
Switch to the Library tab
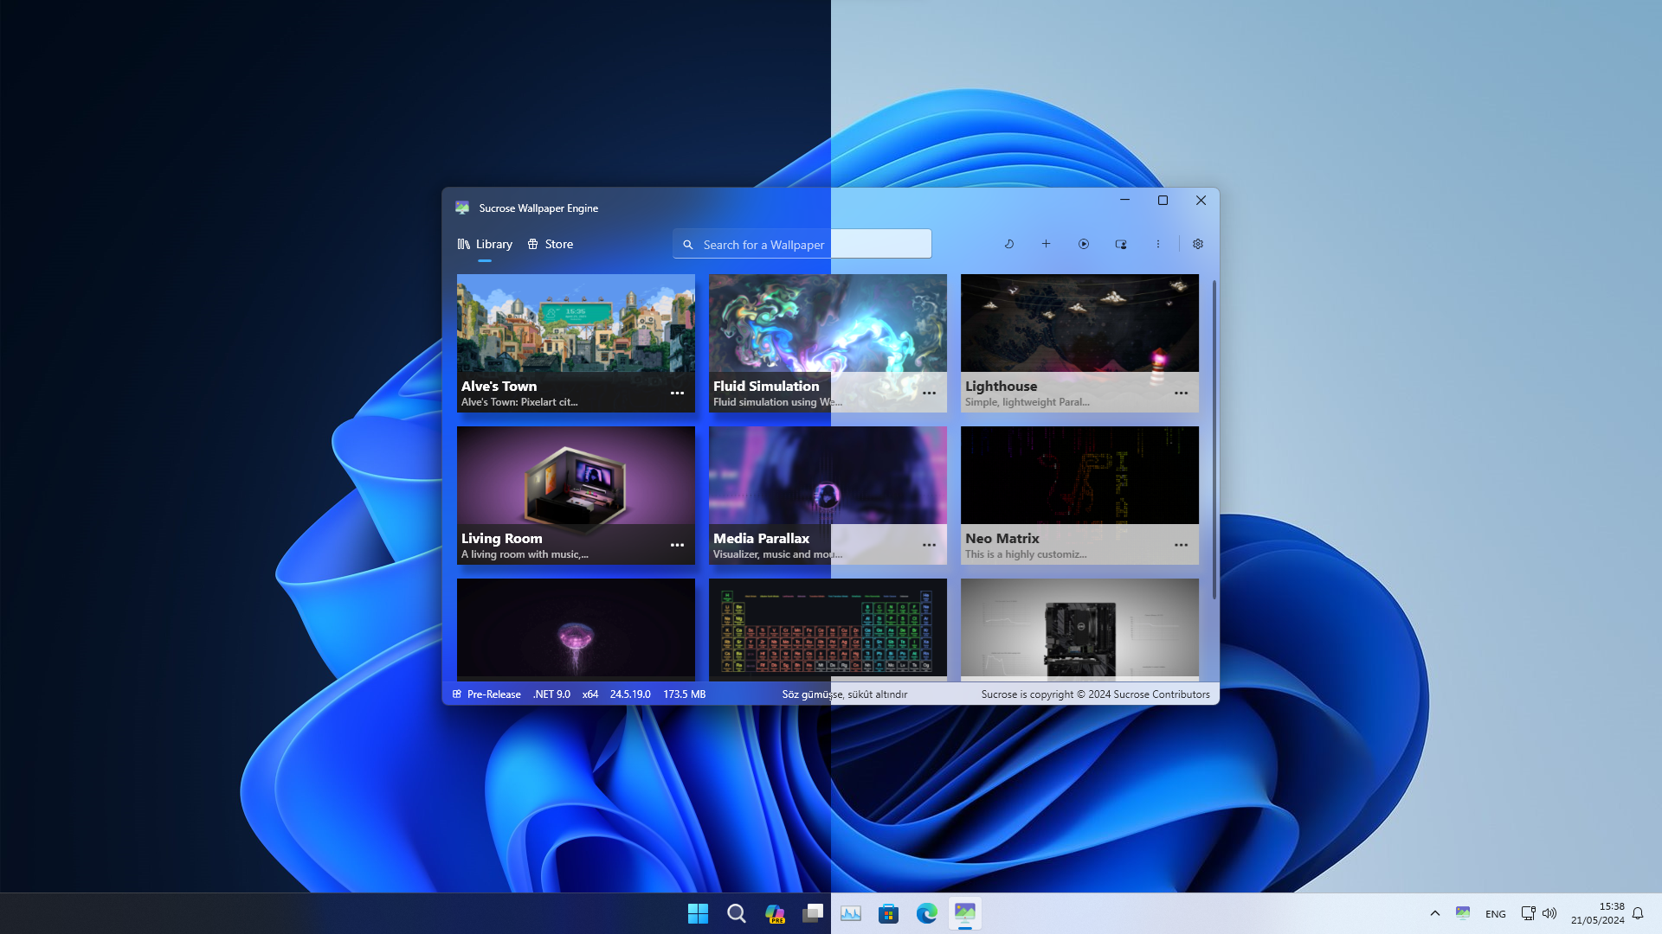coord(492,244)
